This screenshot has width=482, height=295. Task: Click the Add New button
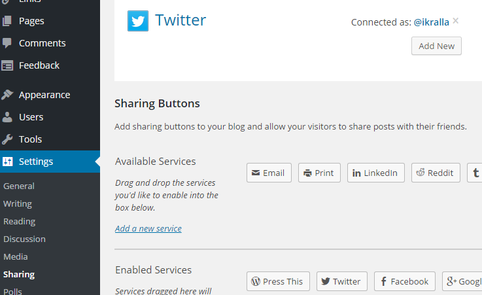pos(436,46)
